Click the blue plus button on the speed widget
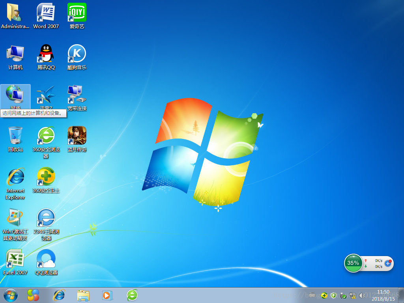 click(388, 263)
